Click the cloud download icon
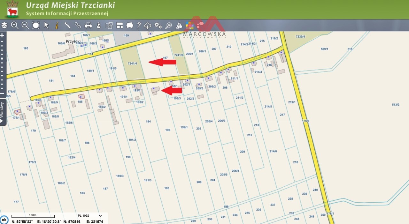The width and height of the screenshot is (409, 224). [148, 26]
